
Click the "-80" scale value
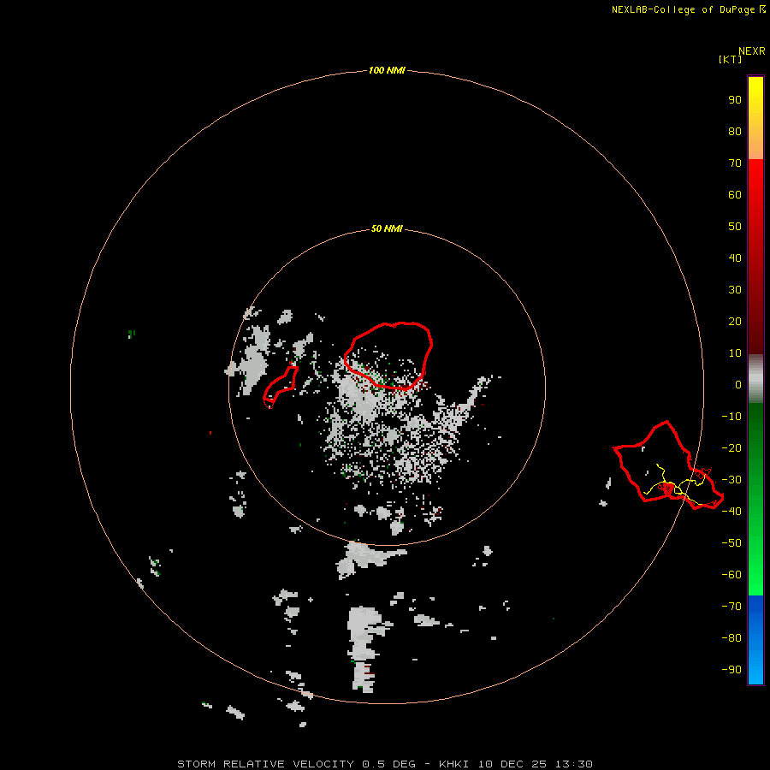click(x=731, y=638)
